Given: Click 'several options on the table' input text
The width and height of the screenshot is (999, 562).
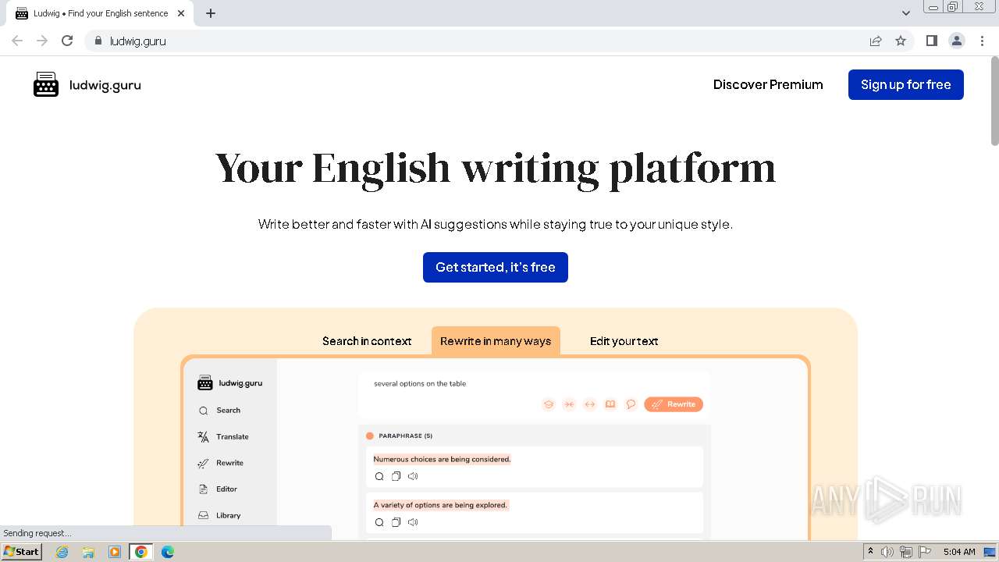Looking at the screenshot, I should [x=420, y=383].
